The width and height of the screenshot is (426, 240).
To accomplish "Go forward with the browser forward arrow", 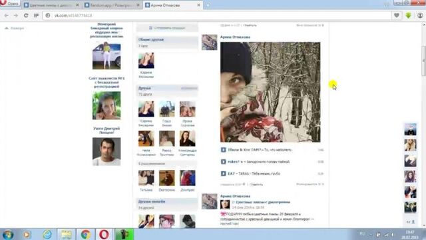I will tap(16, 15).
